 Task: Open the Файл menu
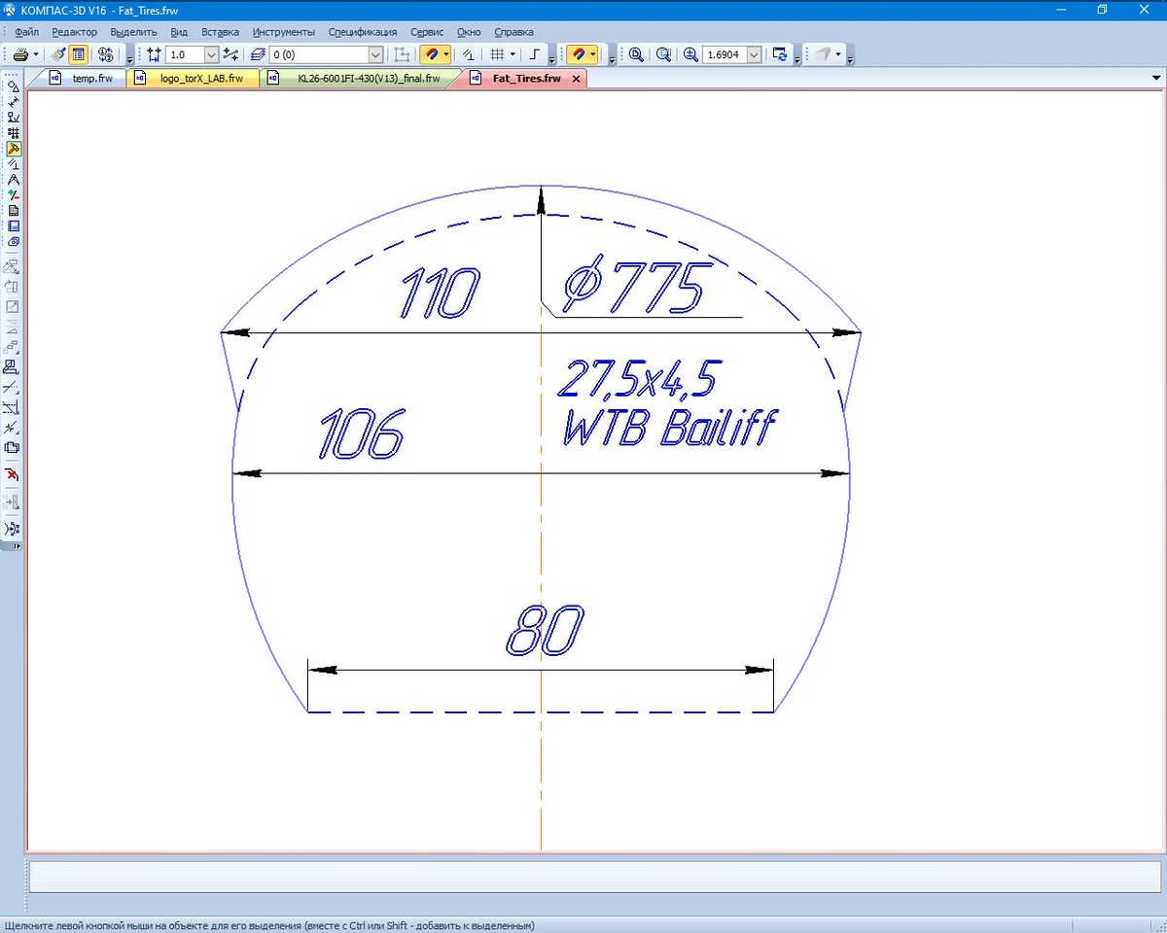(27, 32)
